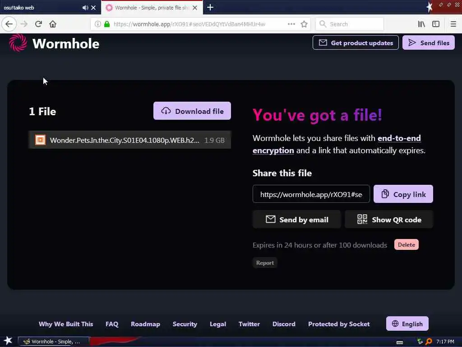Image resolution: width=462 pixels, height=347 pixels.
Task: Click the share link URL field
Action: coord(311,194)
